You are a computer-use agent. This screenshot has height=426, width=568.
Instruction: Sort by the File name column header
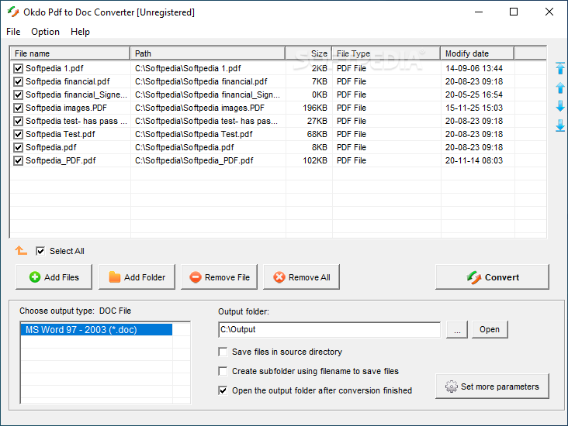(x=70, y=53)
